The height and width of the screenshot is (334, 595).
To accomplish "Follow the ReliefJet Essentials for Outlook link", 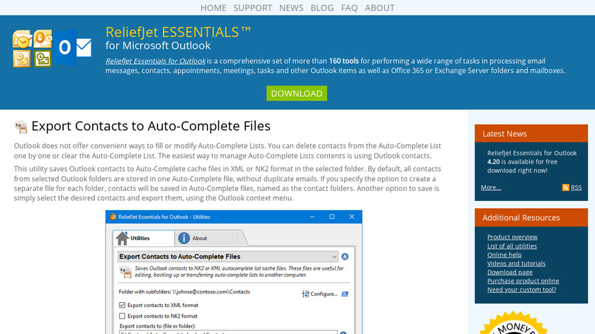I will (x=156, y=61).
